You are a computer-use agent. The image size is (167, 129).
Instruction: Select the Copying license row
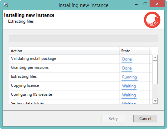pyautogui.click(x=81, y=86)
